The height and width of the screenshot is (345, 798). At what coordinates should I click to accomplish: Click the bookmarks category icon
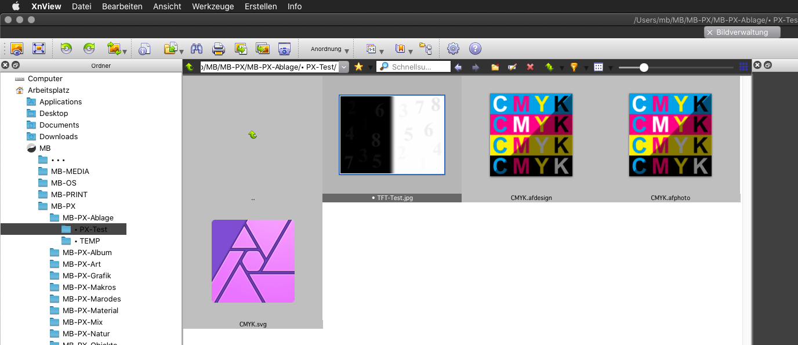[400, 49]
